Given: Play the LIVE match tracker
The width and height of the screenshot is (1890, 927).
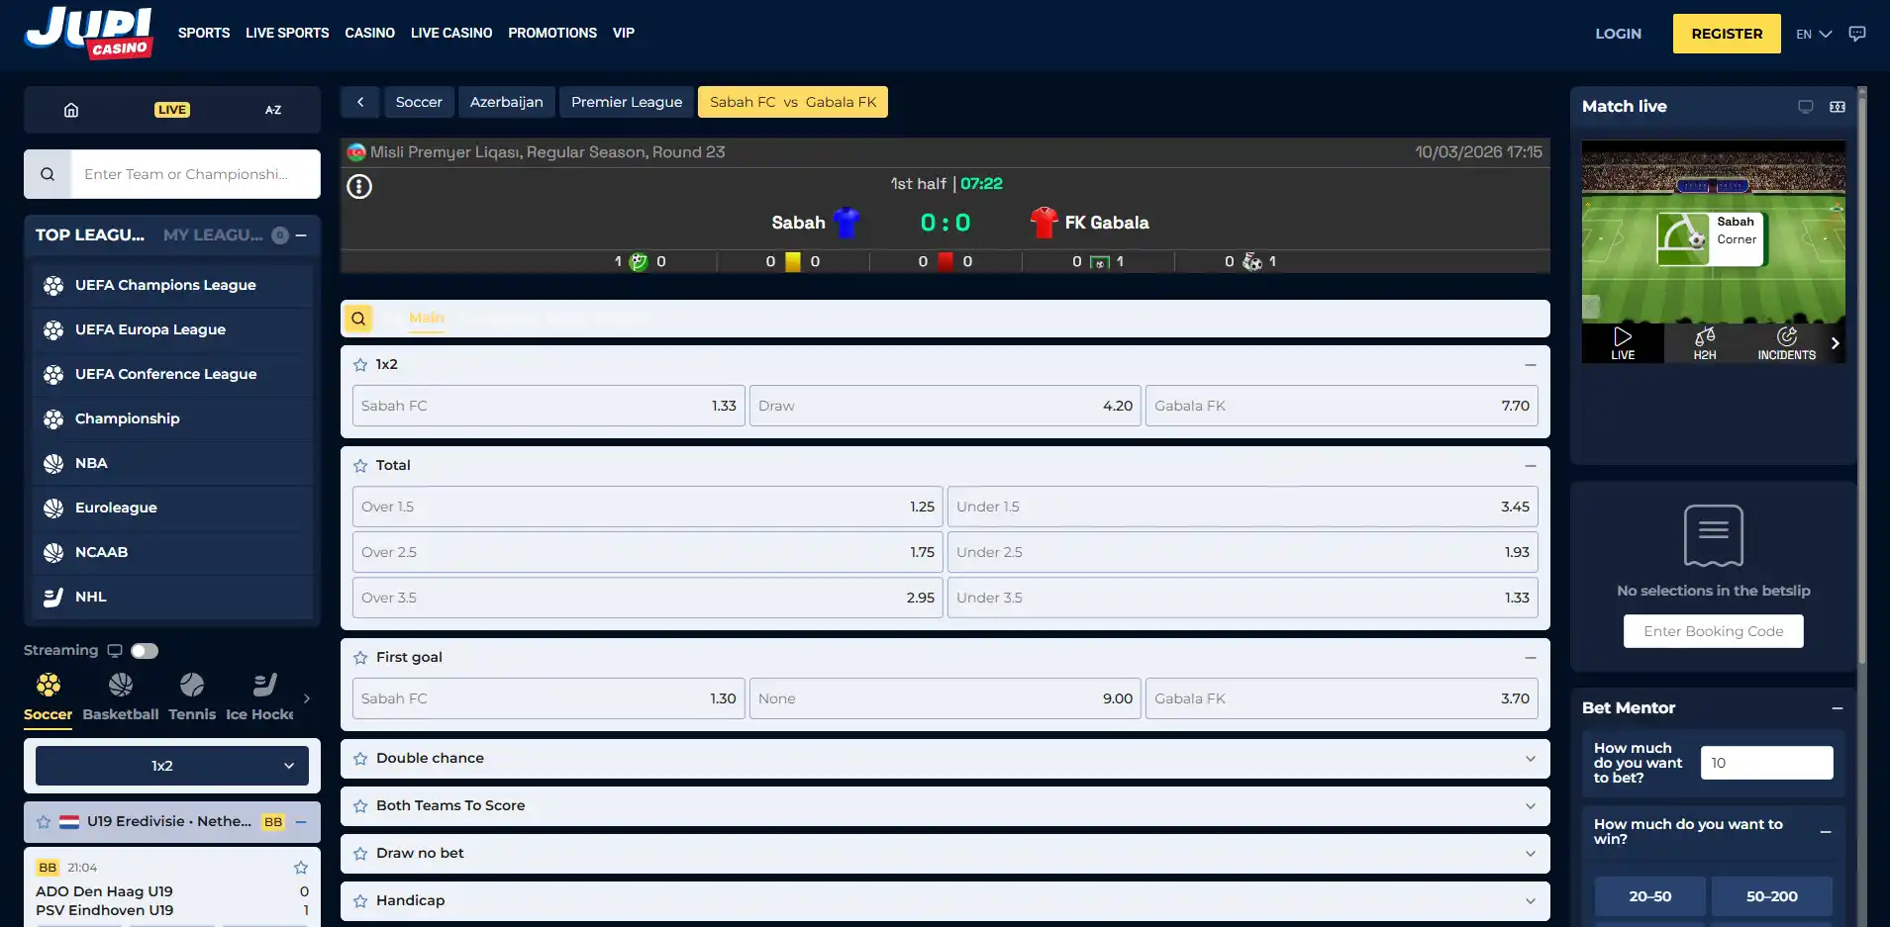Looking at the screenshot, I should click(1623, 342).
